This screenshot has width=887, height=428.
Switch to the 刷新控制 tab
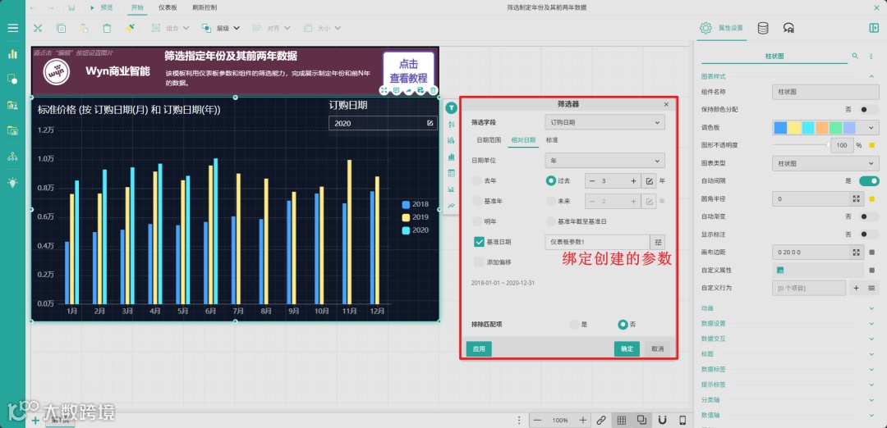[x=205, y=8]
